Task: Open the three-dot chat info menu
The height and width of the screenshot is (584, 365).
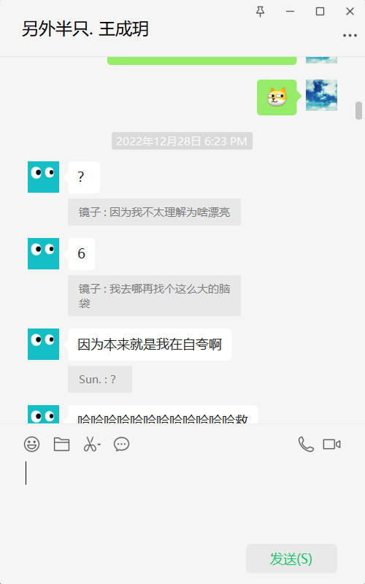Action: [x=350, y=36]
